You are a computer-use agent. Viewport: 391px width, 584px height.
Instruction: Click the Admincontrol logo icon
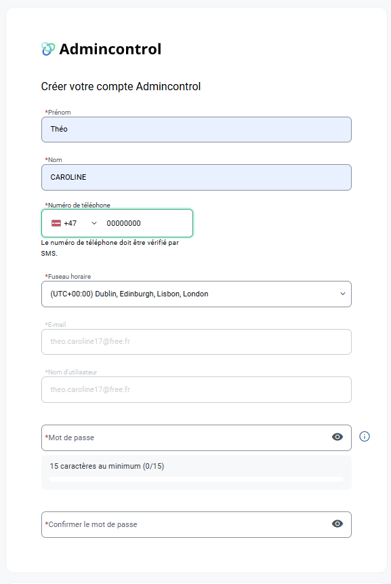click(x=46, y=49)
